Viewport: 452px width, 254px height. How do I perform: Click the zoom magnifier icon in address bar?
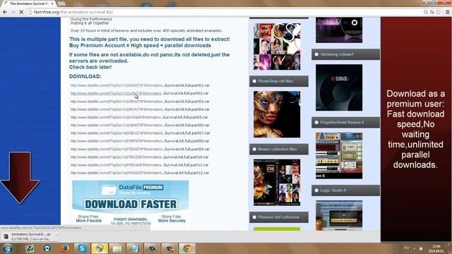(x=425, y=12)
